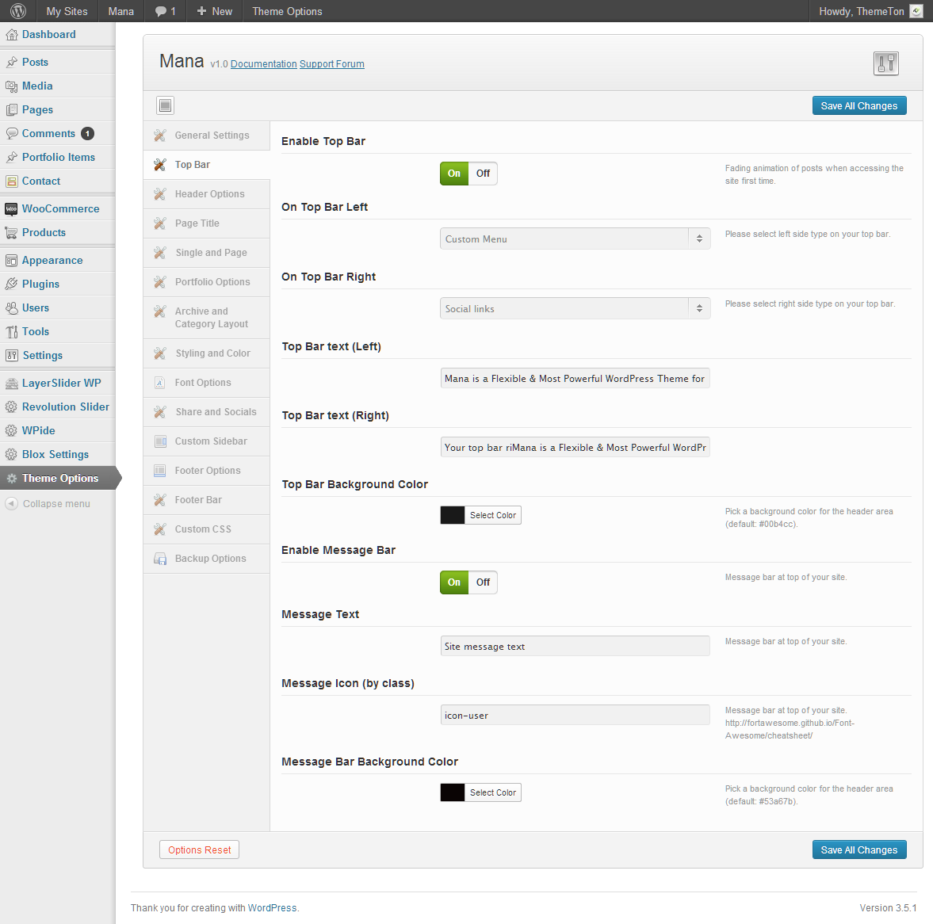Select the Styling and Color tab
Screen dimensions: 933x924
pyautogui.click(x=212, y=353)
